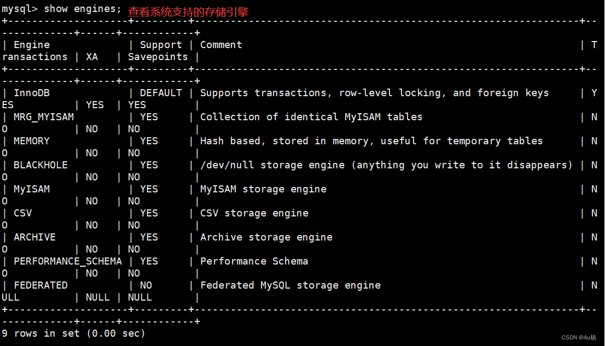Click the DEFAULT support value for InnoDB

click(x=160, y=93)
